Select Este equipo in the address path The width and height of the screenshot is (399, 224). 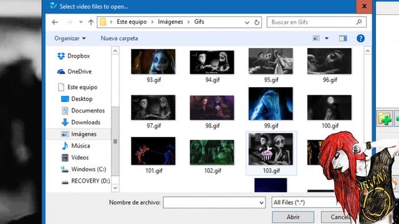coord(132,22)
